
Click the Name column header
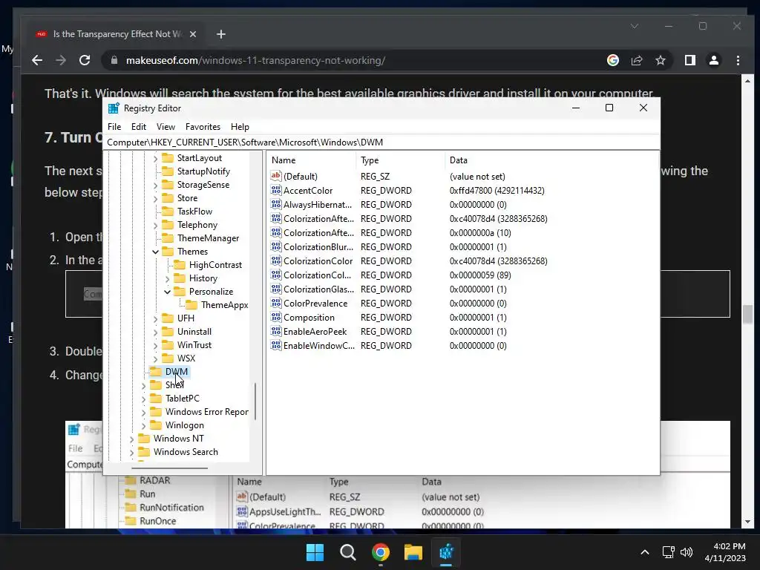pos(311,160)
